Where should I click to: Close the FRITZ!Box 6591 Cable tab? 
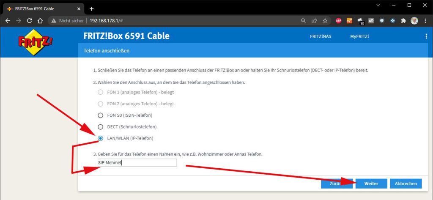(79, 9)
